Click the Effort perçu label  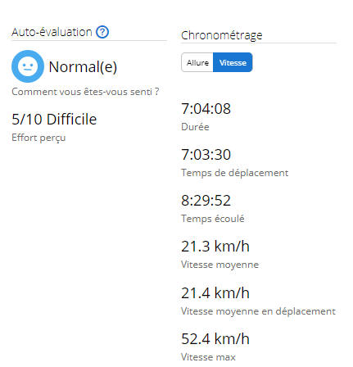pos(38,138)
